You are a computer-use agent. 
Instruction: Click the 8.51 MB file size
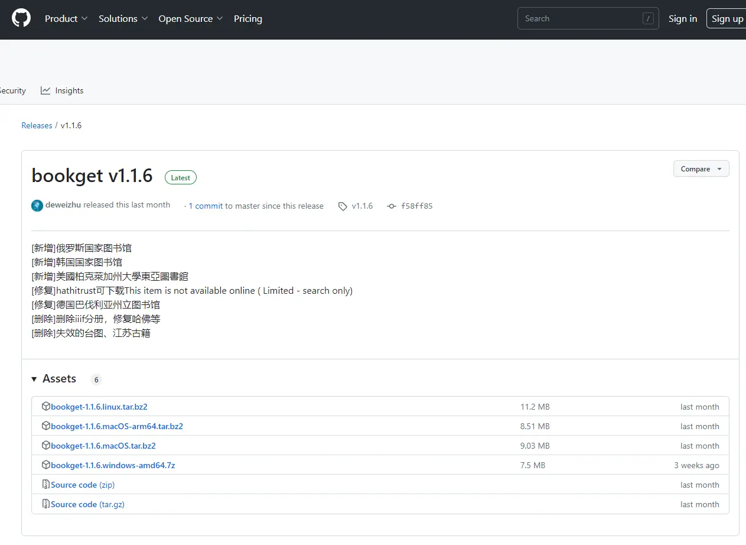tap(535, 426)
